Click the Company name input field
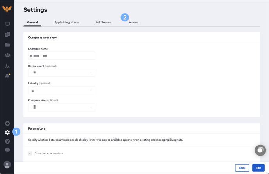This screenshot has height=174, width=269. 62,56
